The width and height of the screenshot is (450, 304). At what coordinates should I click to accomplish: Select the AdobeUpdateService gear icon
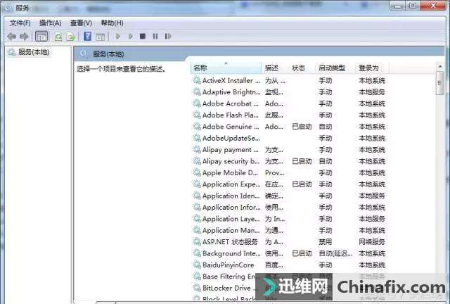[x=197, y=138]
